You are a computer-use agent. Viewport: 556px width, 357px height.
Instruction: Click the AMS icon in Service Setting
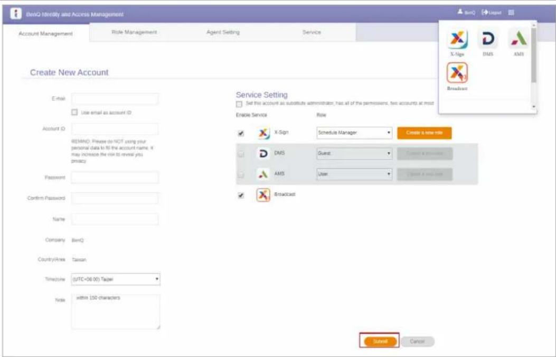263,174
